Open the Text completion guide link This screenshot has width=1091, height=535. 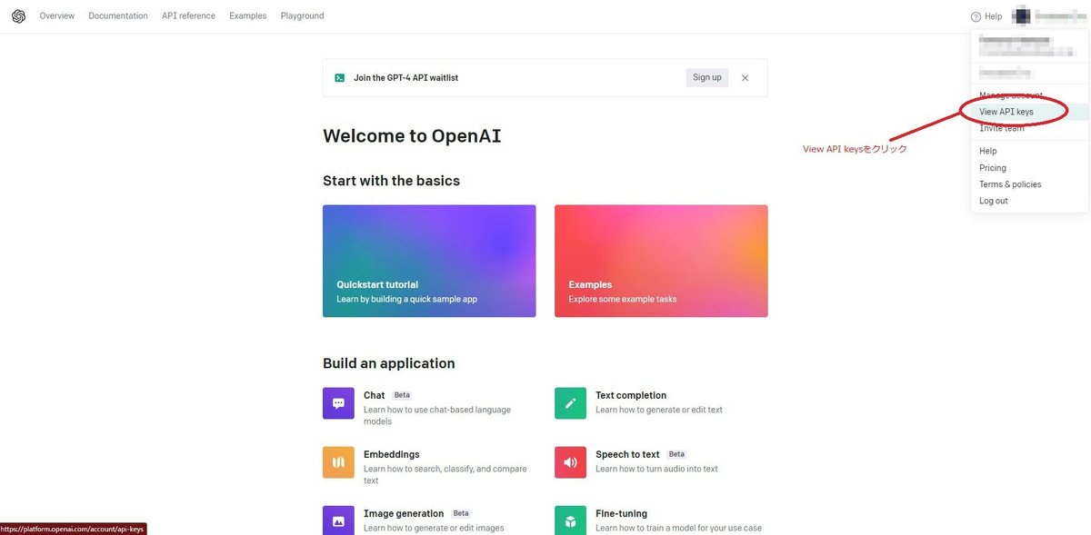point(631,396)
